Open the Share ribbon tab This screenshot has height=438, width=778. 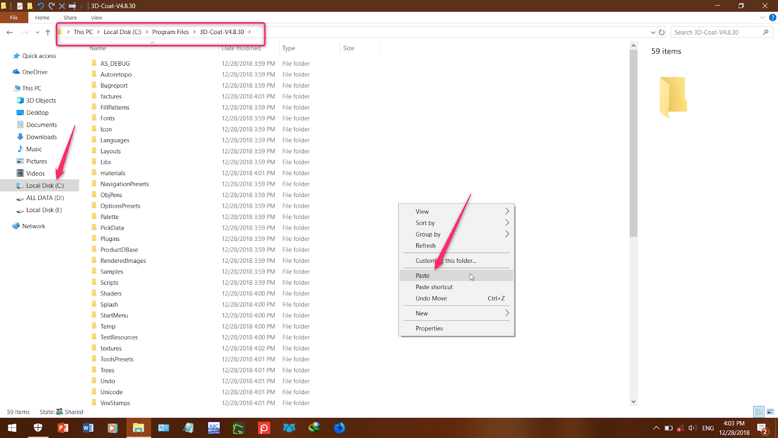click(x=70, y=18)
